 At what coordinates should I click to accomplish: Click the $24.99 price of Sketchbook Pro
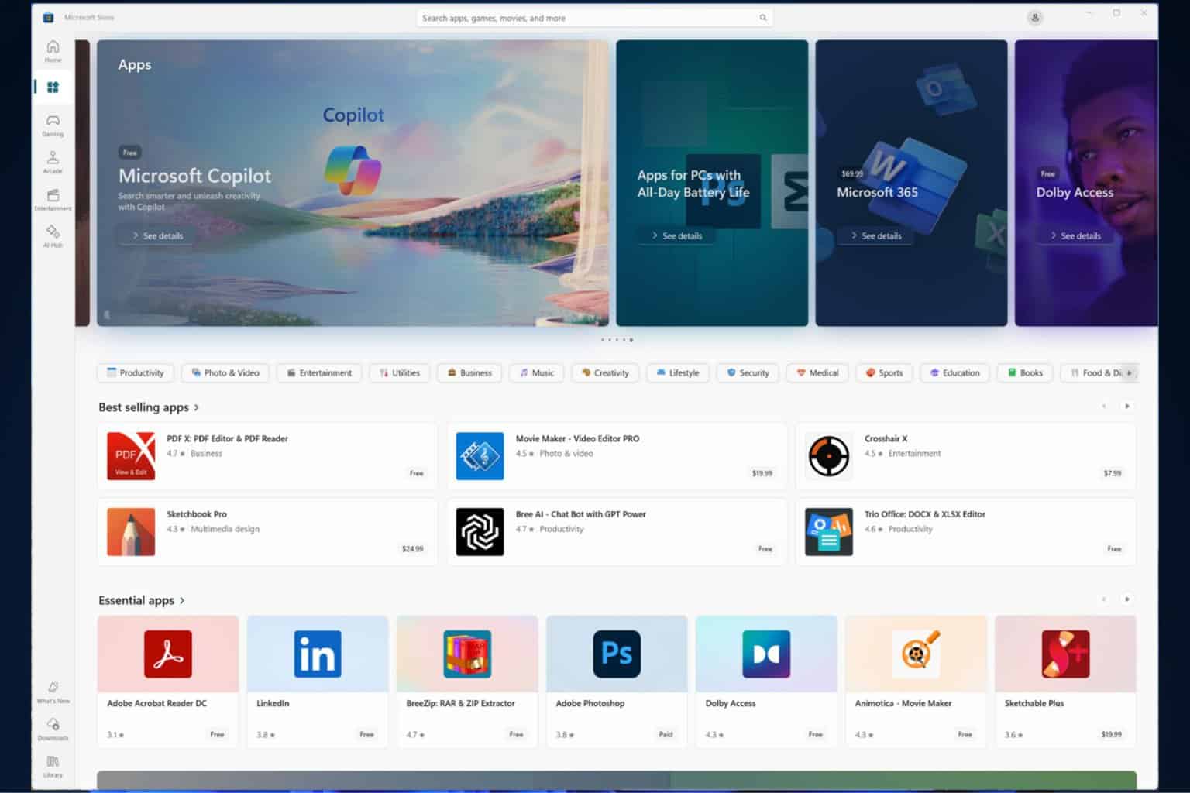coord(412,549)
